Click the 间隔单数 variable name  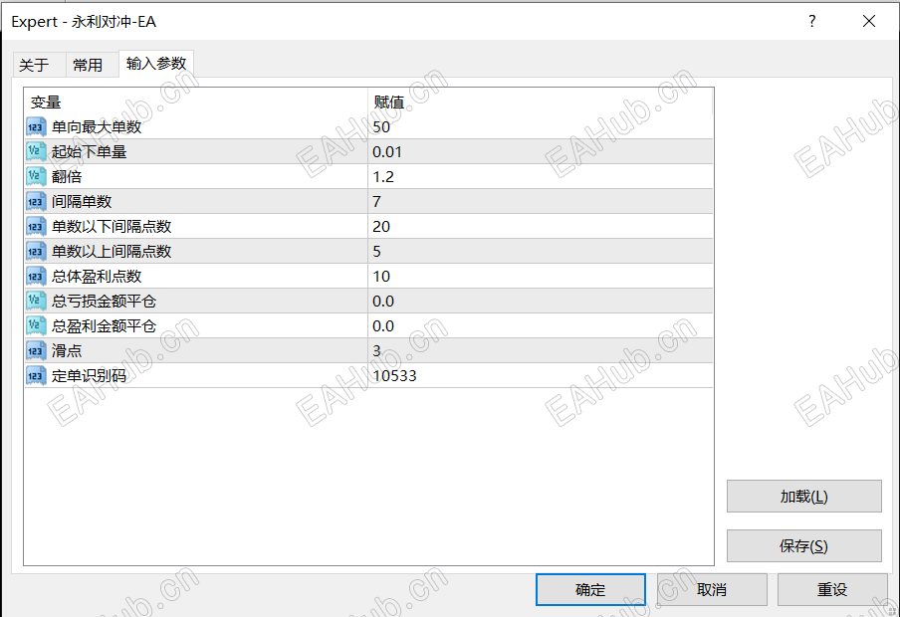coord(82,201)
